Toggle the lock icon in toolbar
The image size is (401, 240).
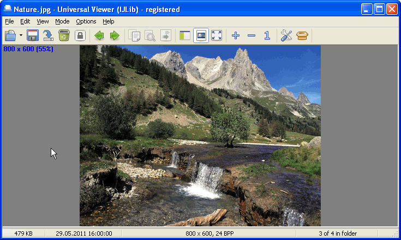[80, 35]
